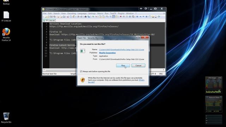Open the View menu
Viewport: 226px width, 127px height.
[64, 13]
